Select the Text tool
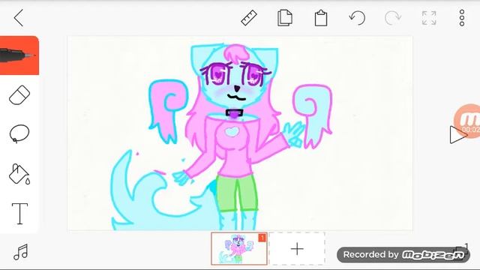Screen dimensions: 480x270 [x=19, y=213]
